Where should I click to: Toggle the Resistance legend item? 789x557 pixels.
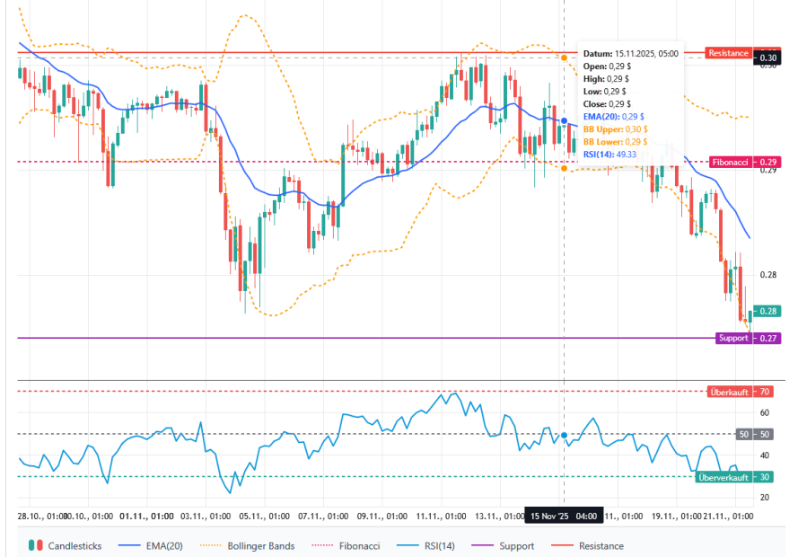click(592, 545)
